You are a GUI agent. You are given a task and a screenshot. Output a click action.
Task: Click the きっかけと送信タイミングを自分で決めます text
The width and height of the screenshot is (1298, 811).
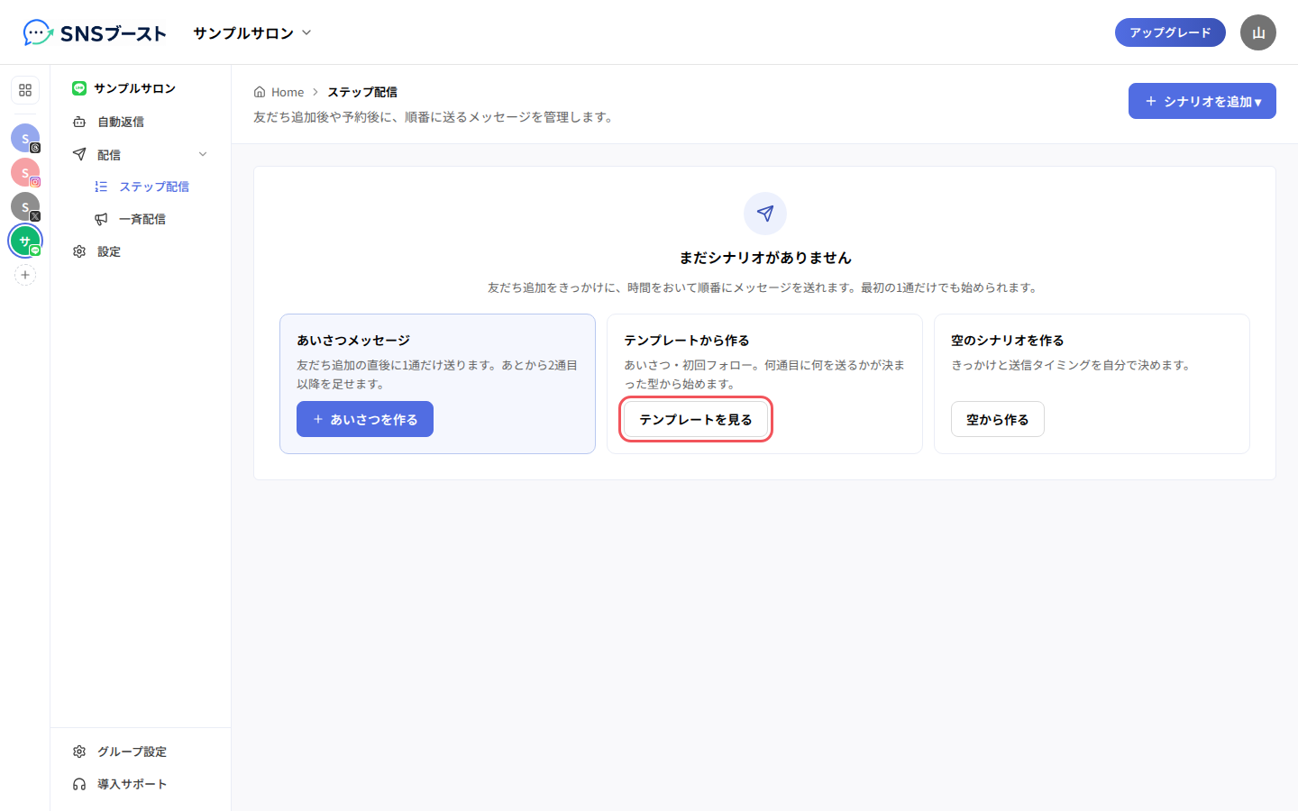[x=1074, y=365]
